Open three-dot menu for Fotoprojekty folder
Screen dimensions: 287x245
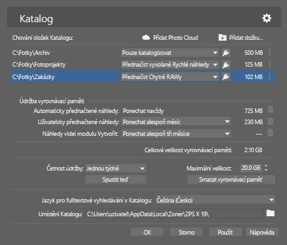click(x=270, y=65)
